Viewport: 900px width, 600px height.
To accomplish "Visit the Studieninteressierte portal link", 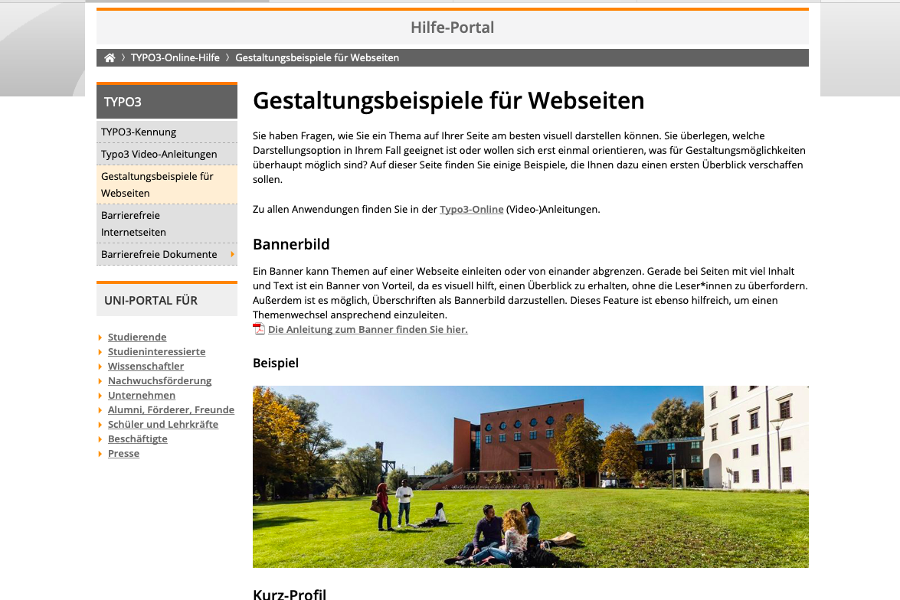I will click(x=157, y=351).
